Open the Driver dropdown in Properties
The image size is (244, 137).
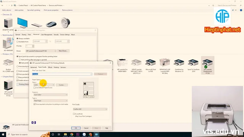click(x=41, y=51)
